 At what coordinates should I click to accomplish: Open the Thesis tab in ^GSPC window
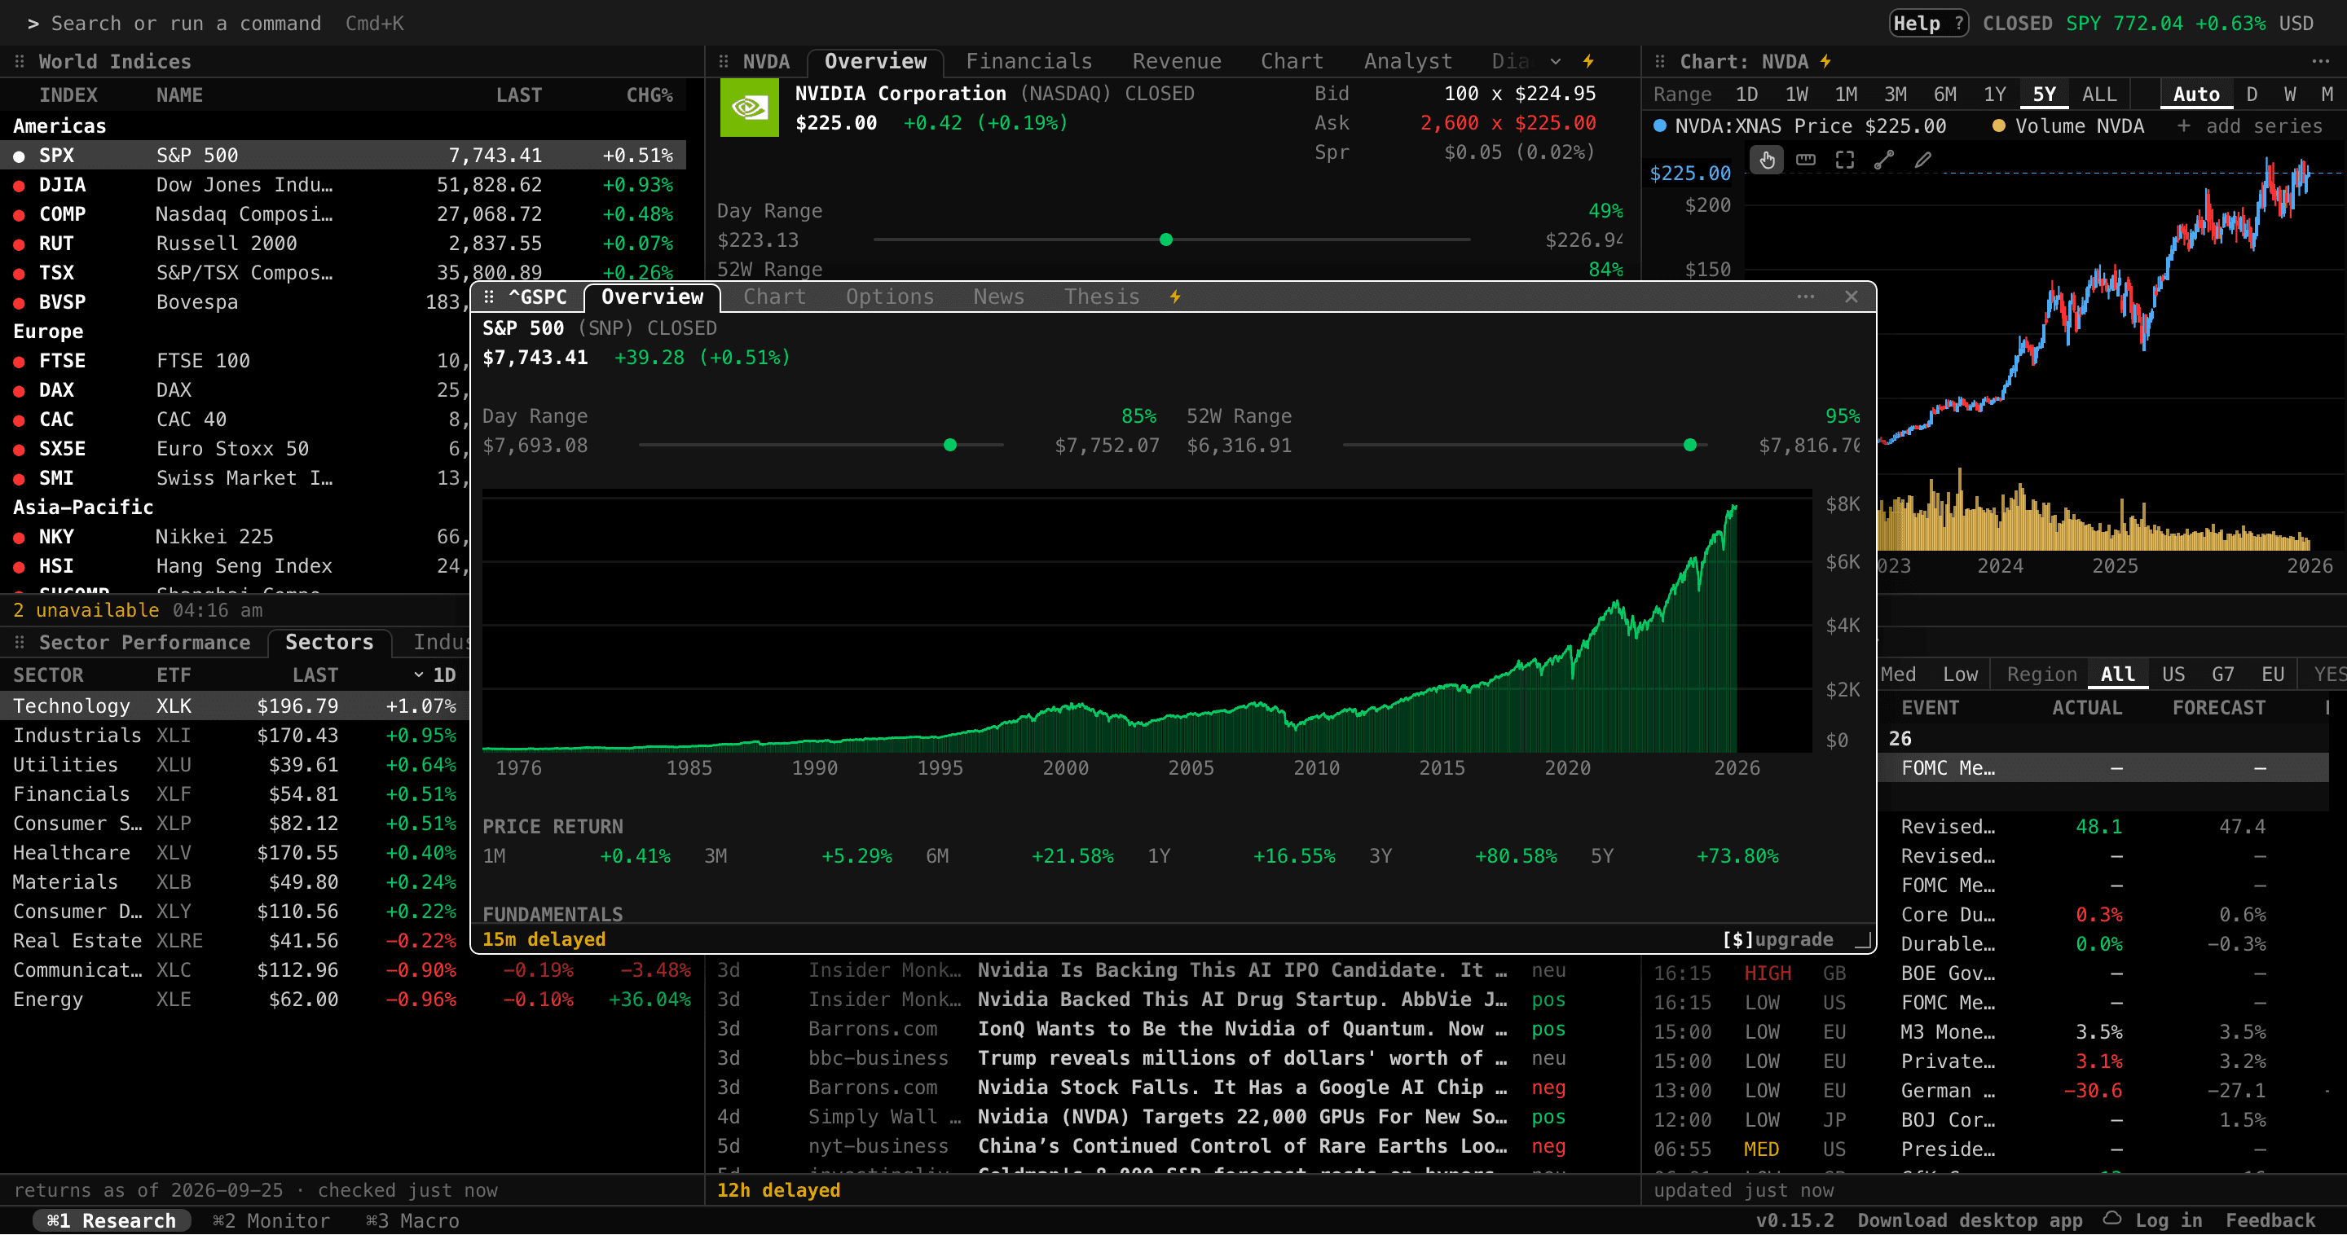coord(1102,297)
